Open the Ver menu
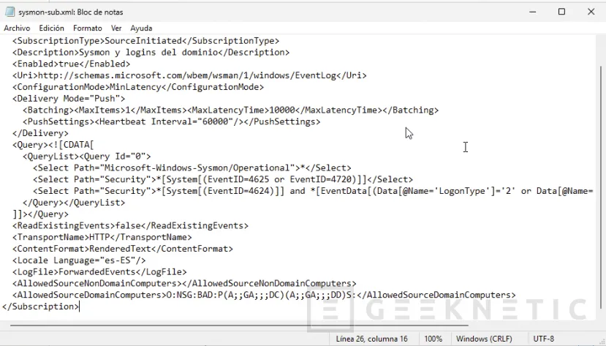Image resolution: width=606 pixels, height=346 pixels. point(116,29)
